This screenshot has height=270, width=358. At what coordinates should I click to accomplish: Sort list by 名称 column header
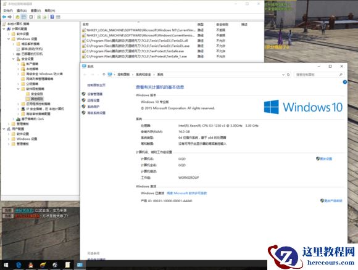(x=86, y=24)
